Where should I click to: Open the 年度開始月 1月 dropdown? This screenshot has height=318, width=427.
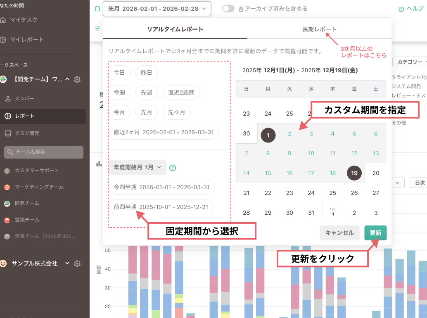[137, 167]
